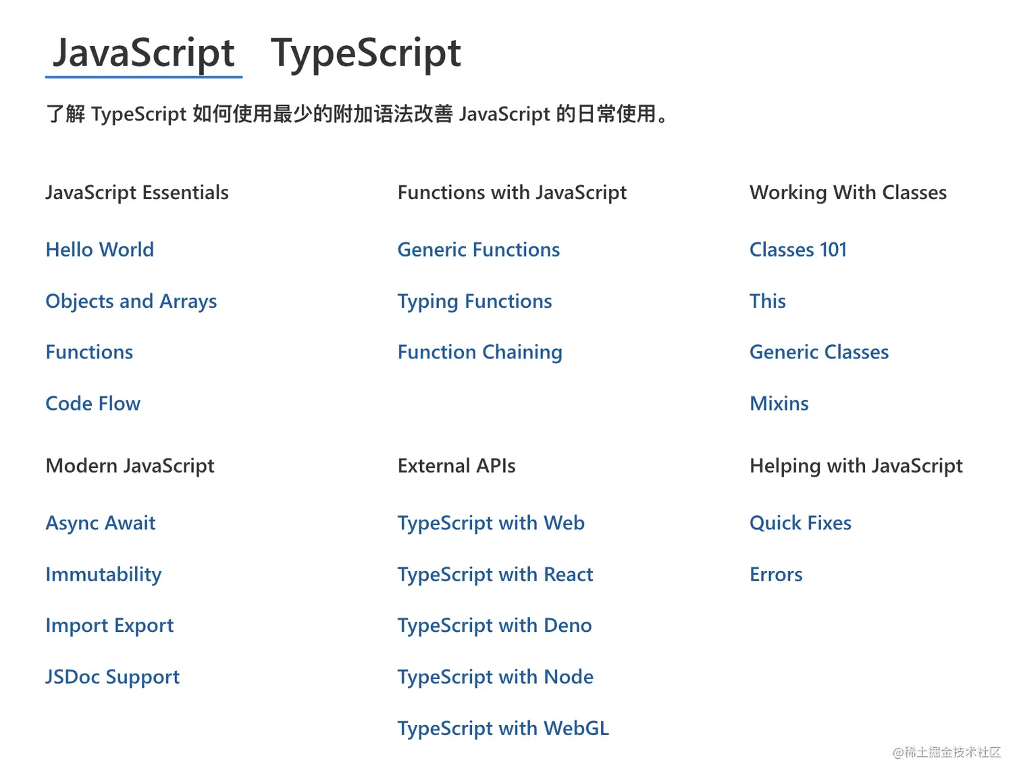Select the JavaScript Essentials heading
The height and width of the screenshot is (779, 1021).
click(137, 193)
